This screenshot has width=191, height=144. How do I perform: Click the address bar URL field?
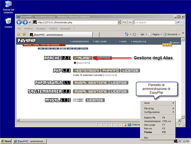coord(75,23)
